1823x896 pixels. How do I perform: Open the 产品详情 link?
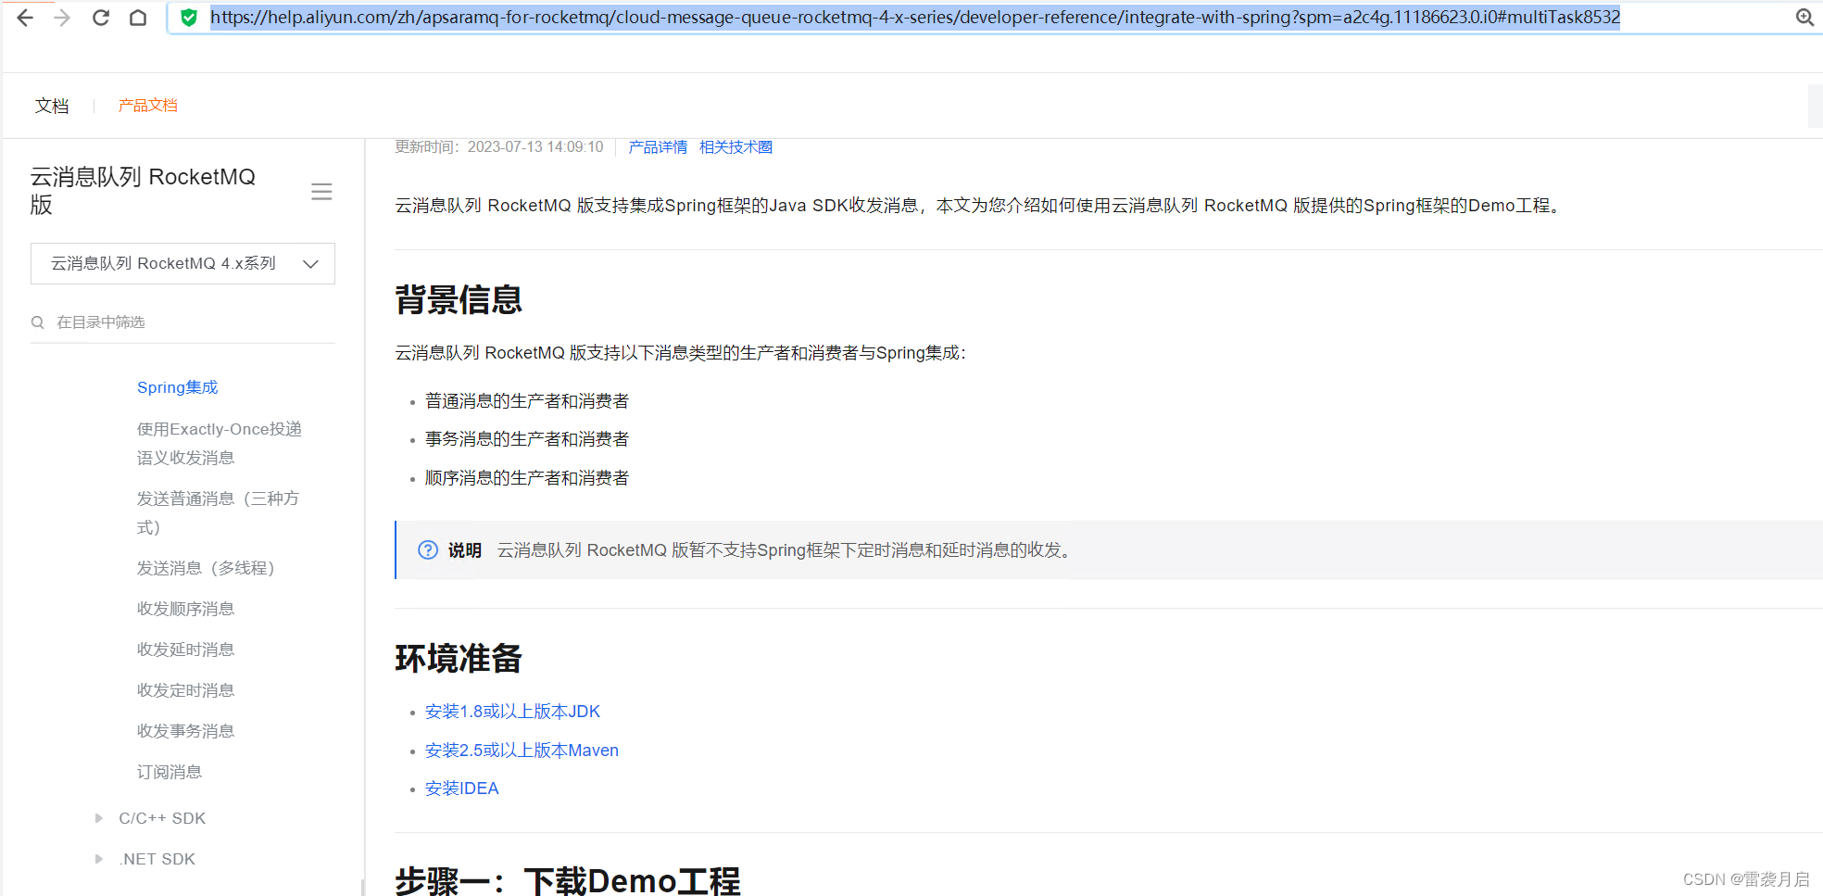(x=657, y=146)
